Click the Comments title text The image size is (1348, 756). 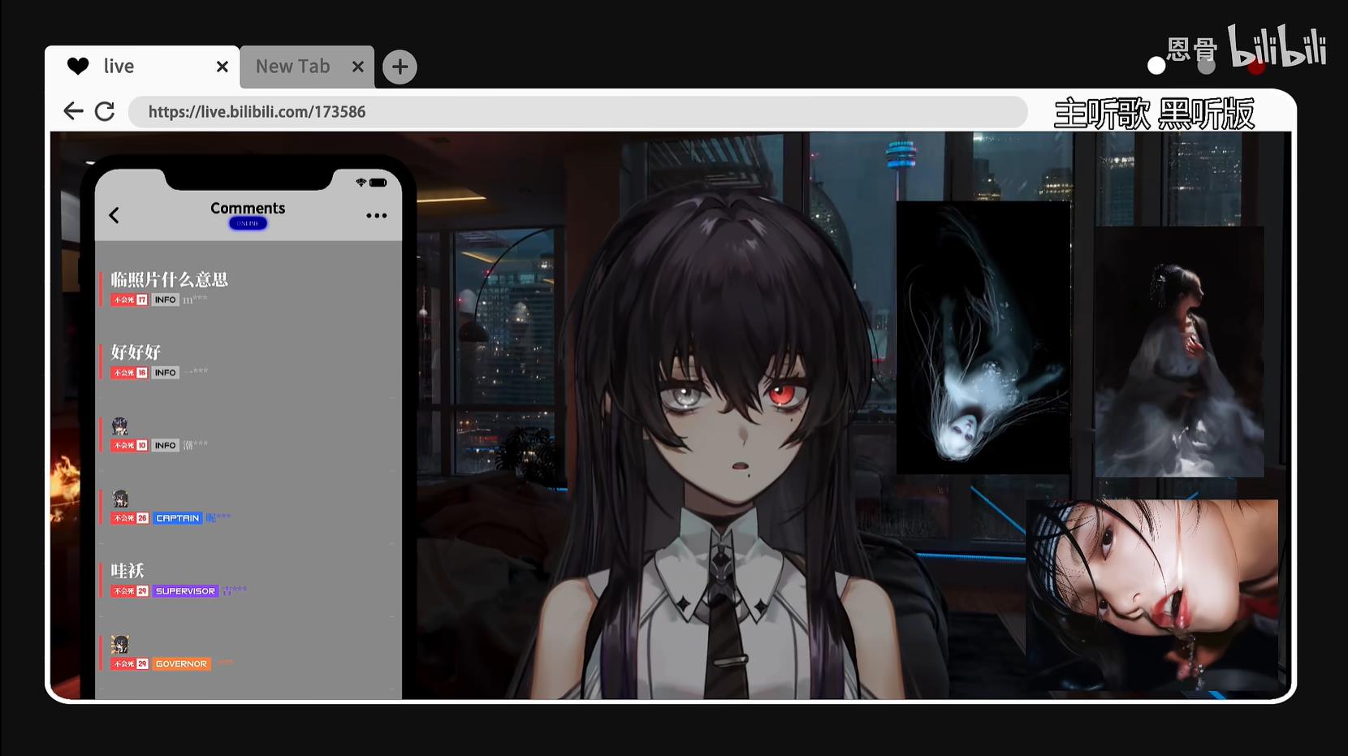(x=248, y=208)
